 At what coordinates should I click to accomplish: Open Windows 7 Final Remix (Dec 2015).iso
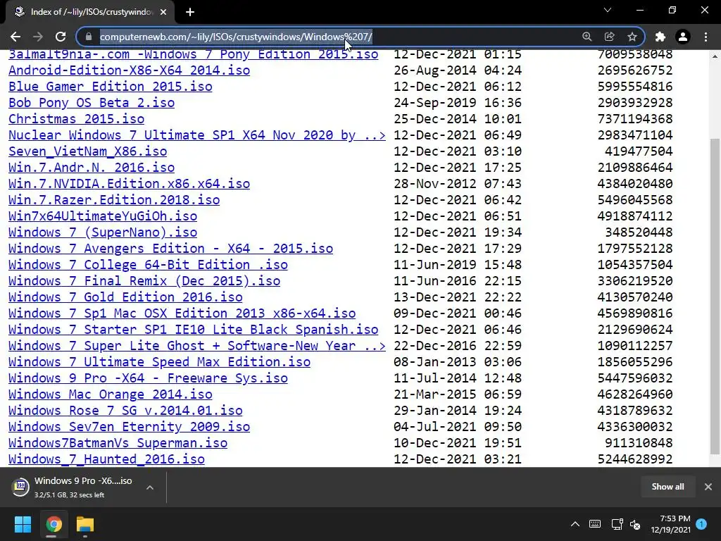tap(144, 280)
